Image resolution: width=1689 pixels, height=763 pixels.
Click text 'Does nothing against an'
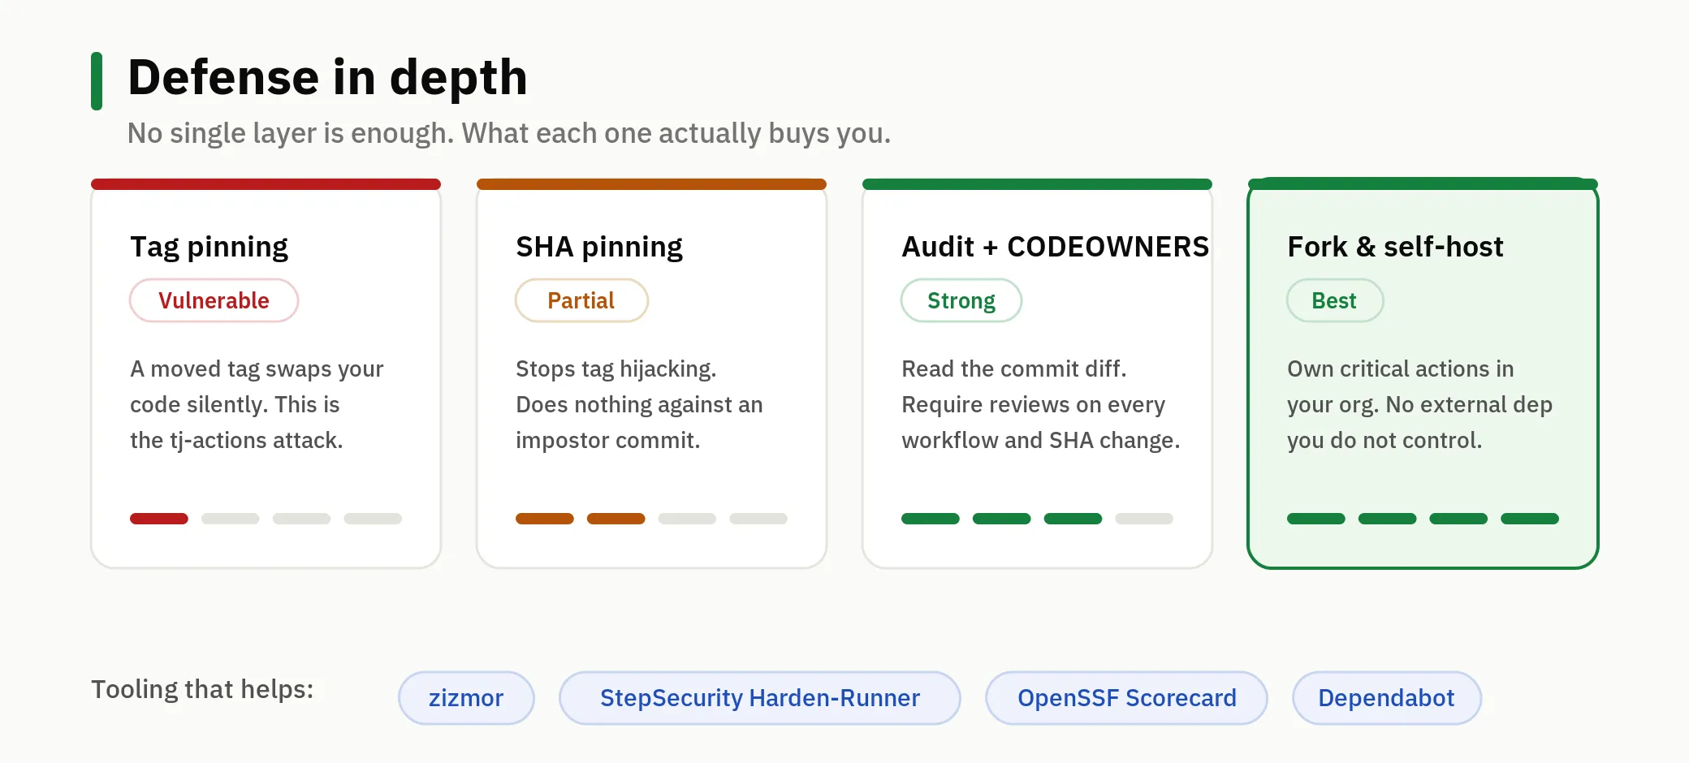click(x=639, y=405)
